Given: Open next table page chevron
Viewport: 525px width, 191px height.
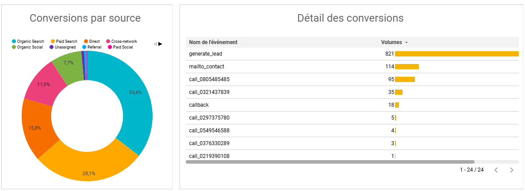Looking at the screenshot, I should [512, 170].
